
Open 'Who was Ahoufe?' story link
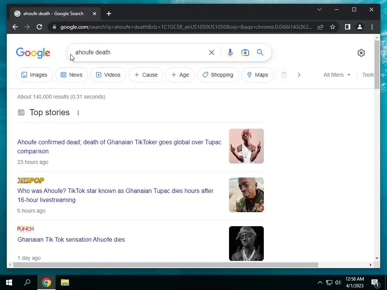116,195
